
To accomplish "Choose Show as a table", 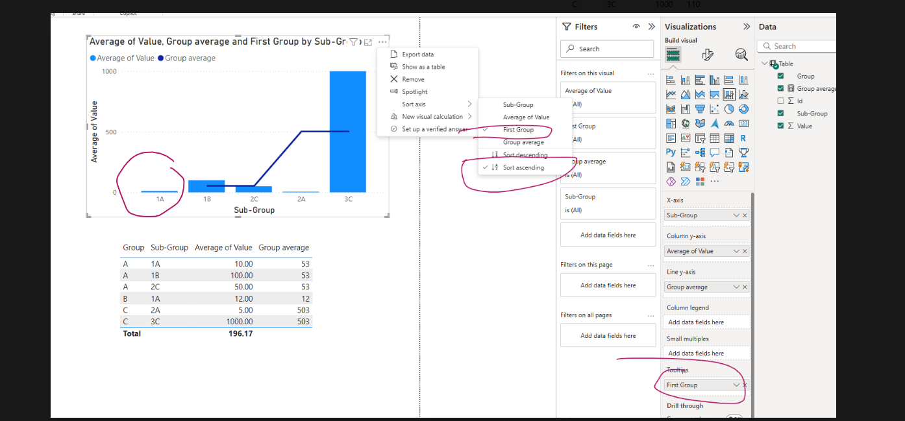I will pos(427,67).
